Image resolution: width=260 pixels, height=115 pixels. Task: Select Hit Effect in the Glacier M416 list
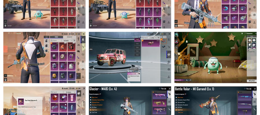click(94, 107)
